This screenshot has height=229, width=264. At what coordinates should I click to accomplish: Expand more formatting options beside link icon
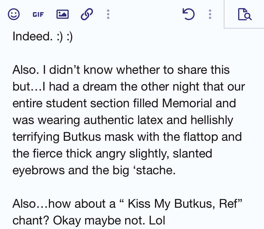click(x=108, y=14)
